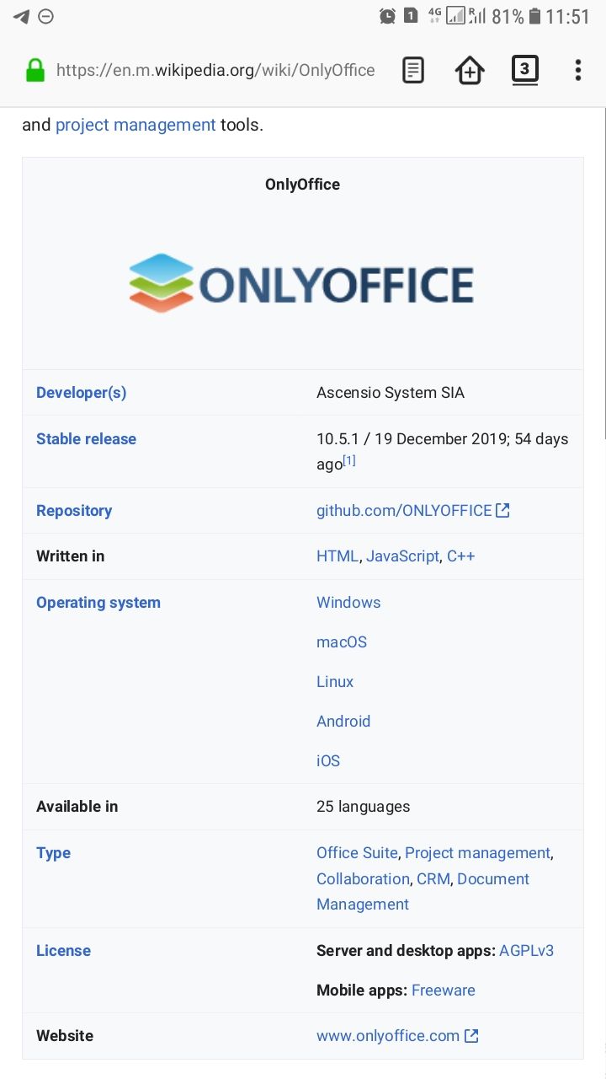Viewport: 606px width, 1079px height.
Task: Open the Repository label link
Action: tap(74, 510)
